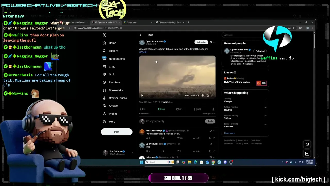Open Bookmarks in X sidebar

[113, 90]
